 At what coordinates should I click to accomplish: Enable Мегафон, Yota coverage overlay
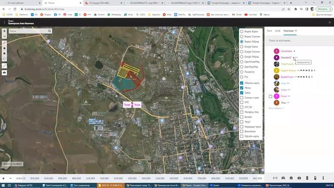pos(242,112)
